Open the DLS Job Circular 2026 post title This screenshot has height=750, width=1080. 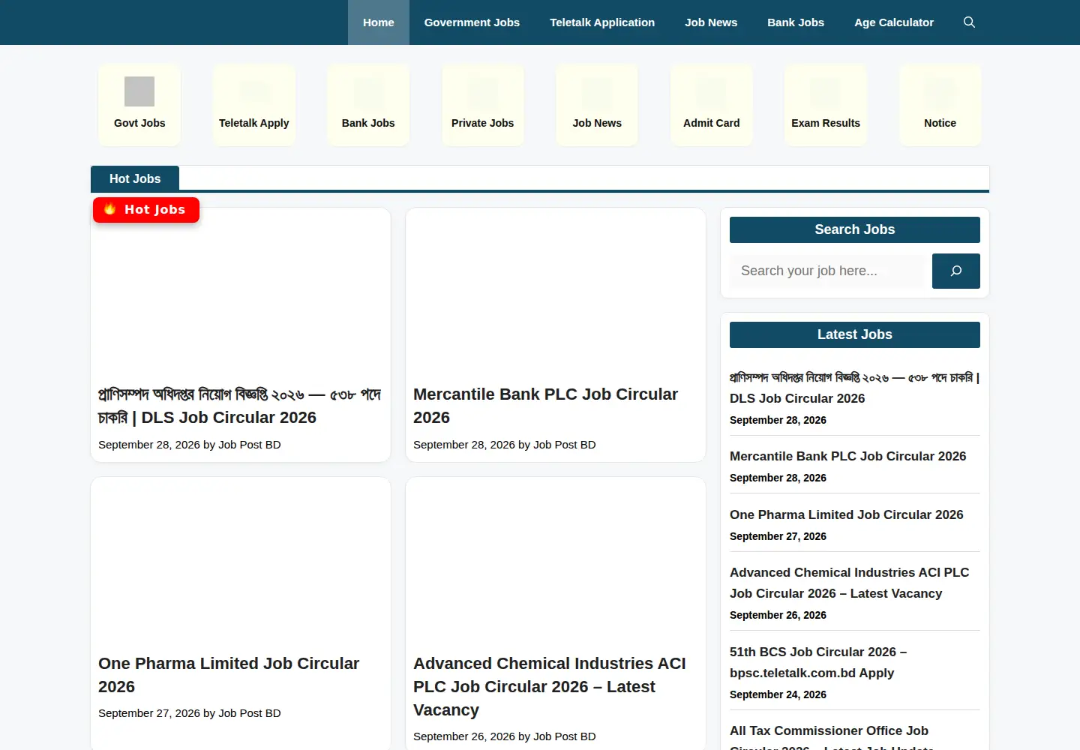click(x=240, y=406)
